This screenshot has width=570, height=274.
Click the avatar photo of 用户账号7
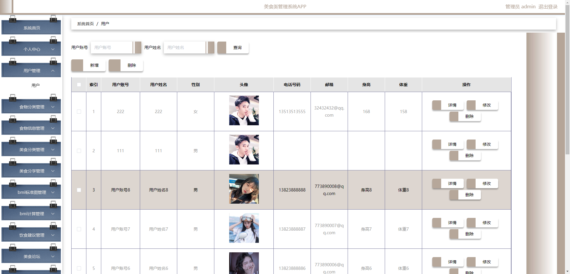coord(244,228)
